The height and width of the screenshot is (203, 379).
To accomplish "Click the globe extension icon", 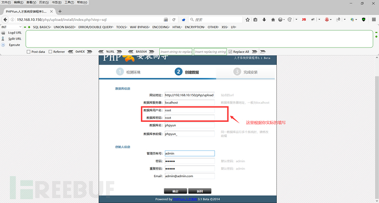I will pos(353,20).
